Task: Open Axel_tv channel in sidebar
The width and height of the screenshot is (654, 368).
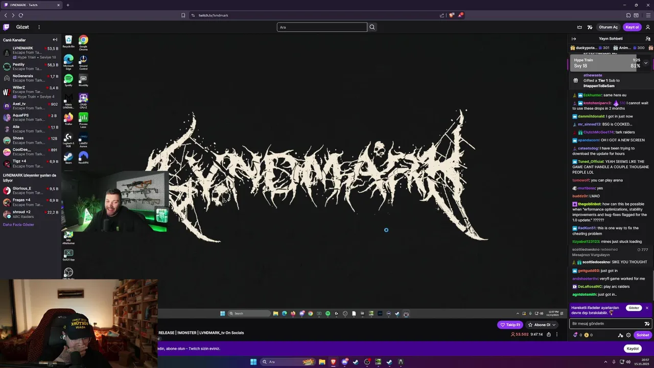Action: pyautogui.click(x=31, y=106)
